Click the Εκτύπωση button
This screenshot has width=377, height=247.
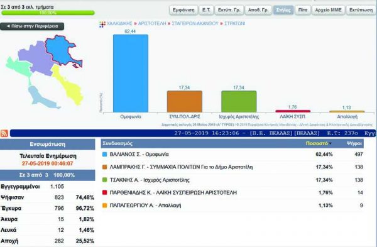click(361, 10)
